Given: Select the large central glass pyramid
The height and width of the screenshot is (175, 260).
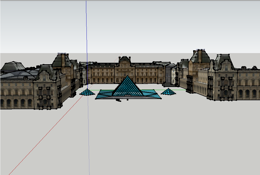Looking at the screenshot, I should coord(127,87).
